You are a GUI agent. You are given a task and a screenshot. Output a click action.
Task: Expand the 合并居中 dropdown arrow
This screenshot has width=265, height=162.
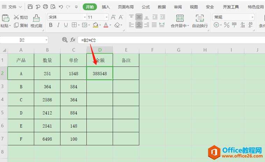[188, 26]
